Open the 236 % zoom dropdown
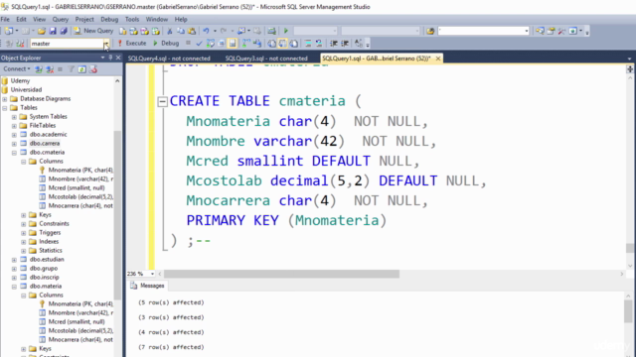This screenshot has height=357, width=636. tap(152, 274)
